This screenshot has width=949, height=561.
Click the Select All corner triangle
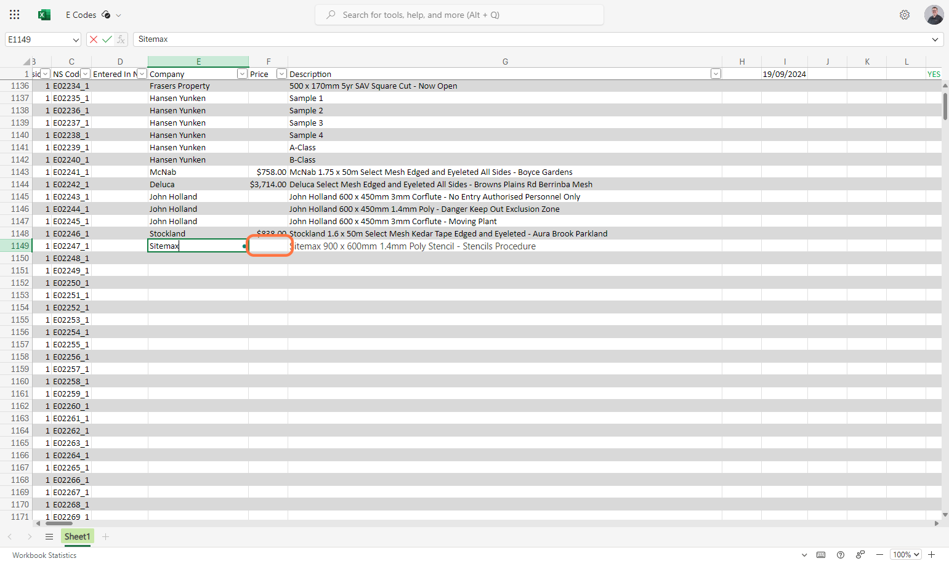click(x=26, y=62)
